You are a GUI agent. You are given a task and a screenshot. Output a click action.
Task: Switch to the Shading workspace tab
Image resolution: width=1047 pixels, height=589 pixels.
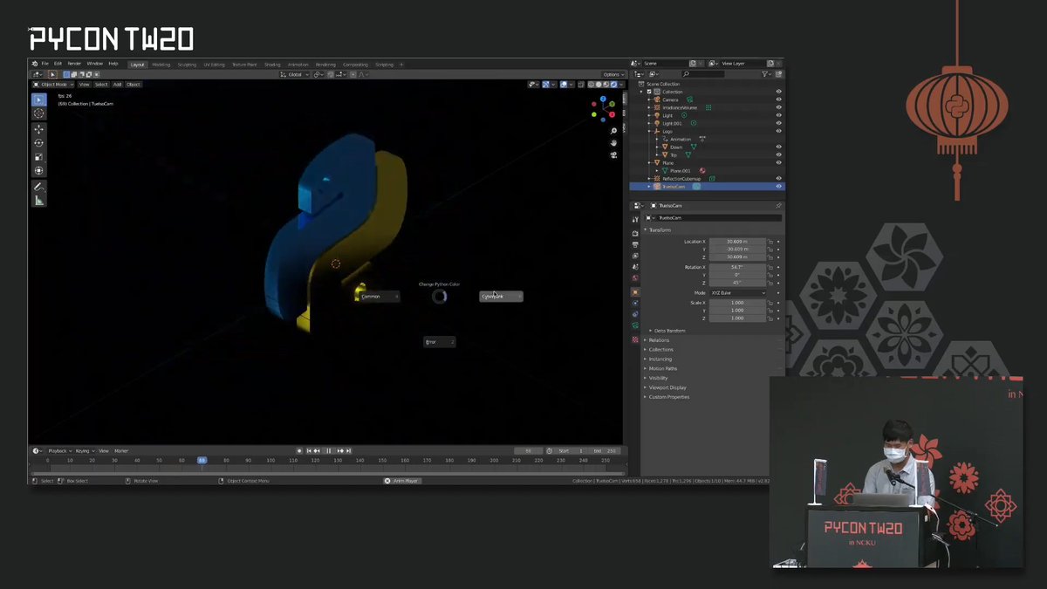coord(272,64)
